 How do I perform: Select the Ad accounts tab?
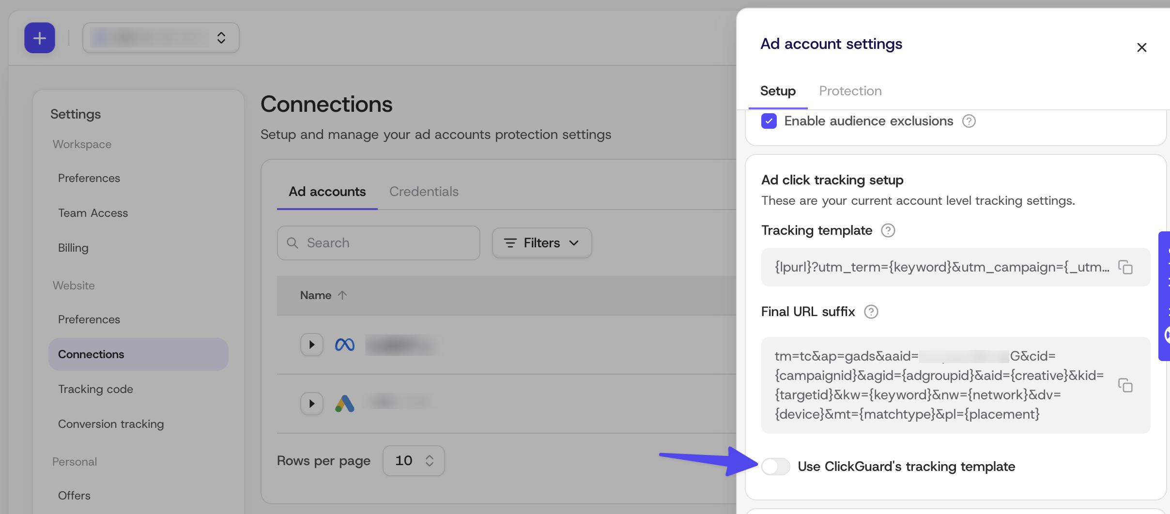coord(327,192)
